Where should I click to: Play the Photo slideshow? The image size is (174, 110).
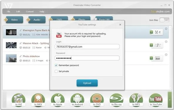click(x=151, y=58)
